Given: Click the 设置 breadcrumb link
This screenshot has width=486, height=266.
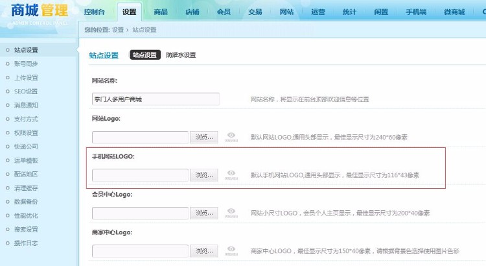Looking at the screenshot, I should click(x=118, y=30).
